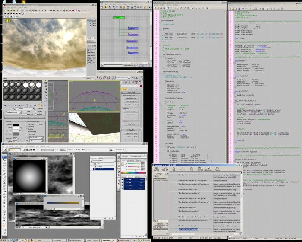This screenshot has height=242, width=302.
Task: Jump to first frame in Gamebryo viewer
Action: coord(5,13)
